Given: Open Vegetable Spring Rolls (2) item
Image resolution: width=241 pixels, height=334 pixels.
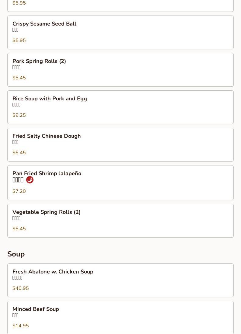Looking at the screenshot, I should (47, 212).
